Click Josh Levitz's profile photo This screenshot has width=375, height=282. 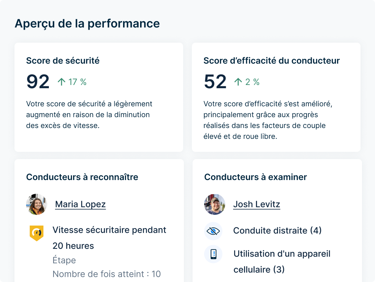pyautogui.click(x=214, y=204)
